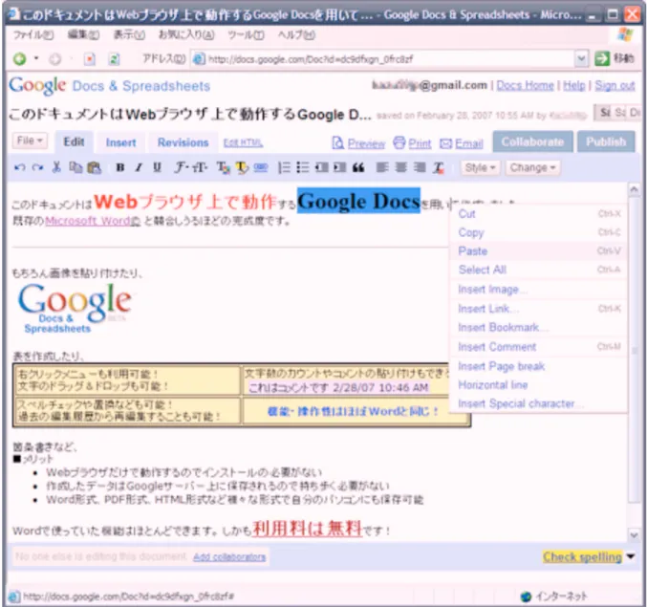Switch to the Revisions tab

[183, 142]
